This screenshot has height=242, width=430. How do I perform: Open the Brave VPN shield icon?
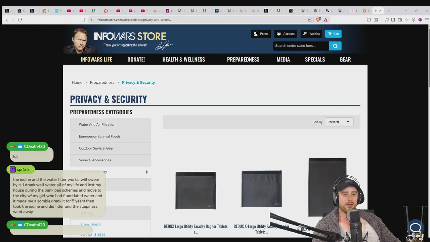(413, 20)
